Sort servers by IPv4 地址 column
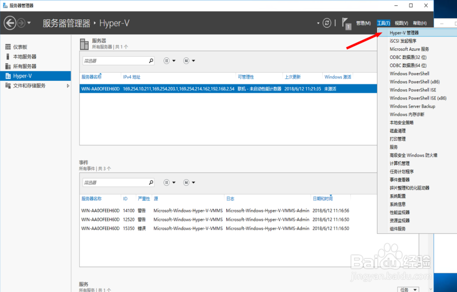Image resolution: width=457 pixels, height=292 pixels. 132,77
